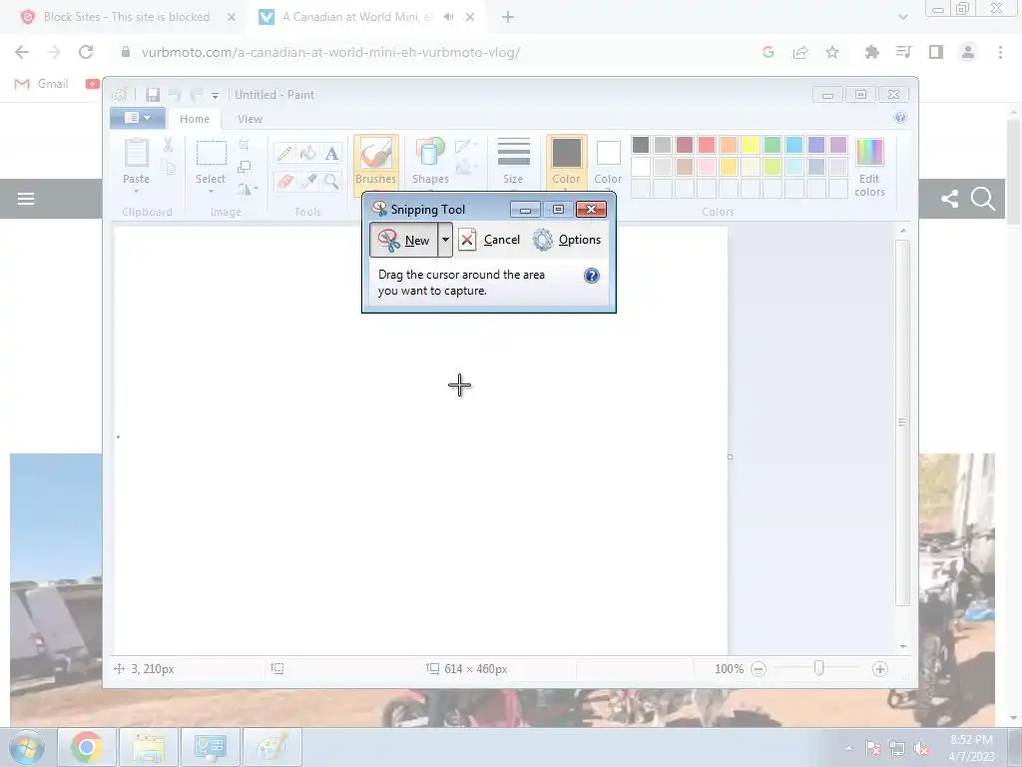Click Save in Paint quick access toolbar
1022x767 pixels.
coord(153,95)
